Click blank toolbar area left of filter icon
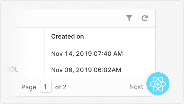The height and width of the screenshot is (104, 184). [x=77, y=18]
